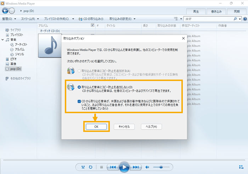Click キャンセル in the dialog

point(124,127)
